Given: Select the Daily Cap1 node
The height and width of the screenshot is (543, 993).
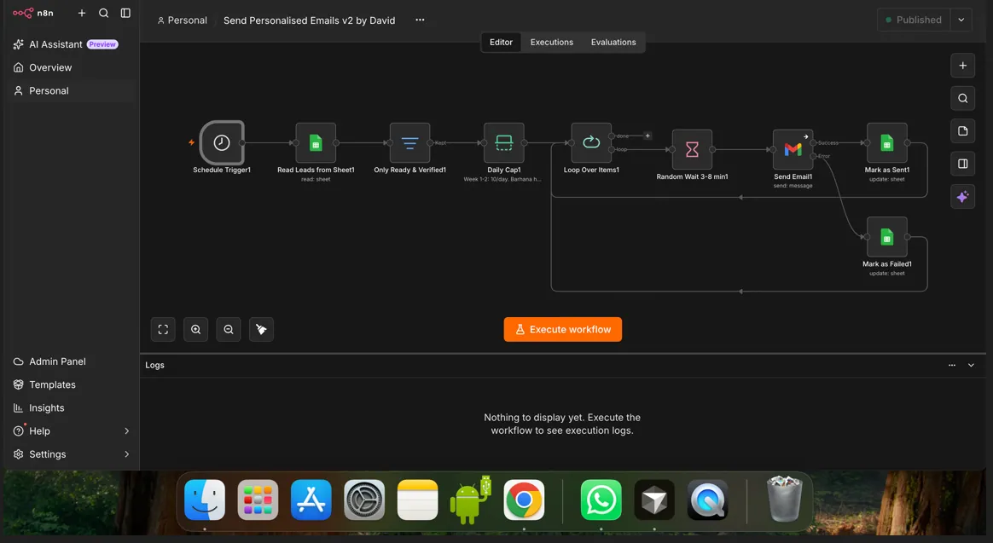Looking at the screenshot, I should tap(504, 143).
